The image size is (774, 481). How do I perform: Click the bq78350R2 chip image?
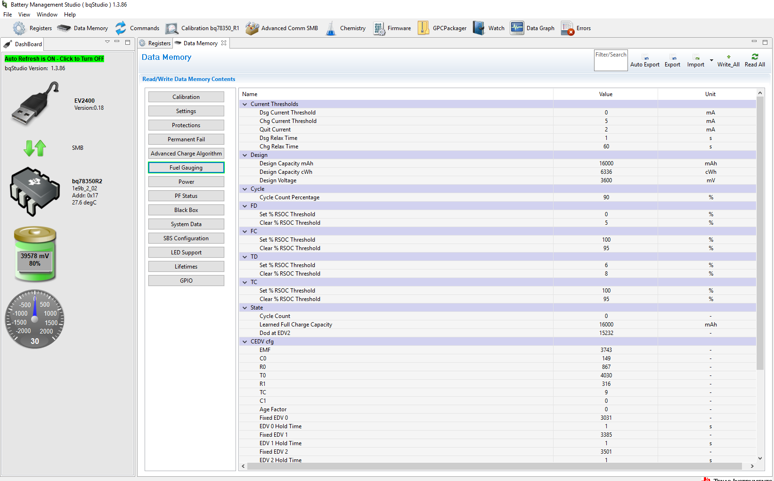pyautogui.click(x=35, y=191)
